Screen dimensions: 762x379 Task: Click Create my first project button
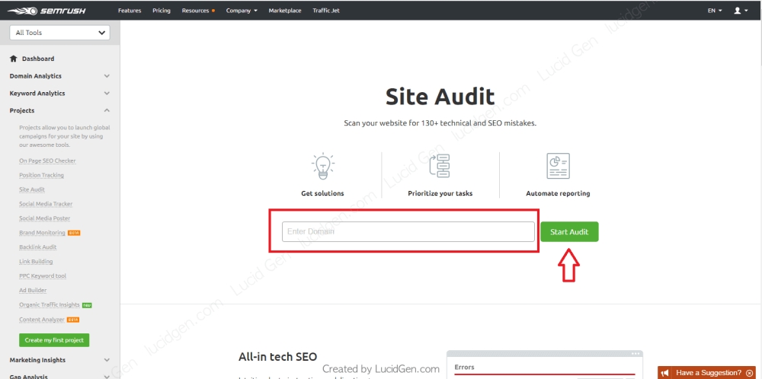(x=54, y=340)
